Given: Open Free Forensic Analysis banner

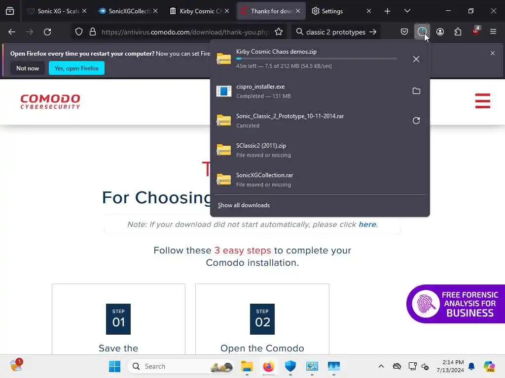Looking at the screenshot, I should [455, 304].
